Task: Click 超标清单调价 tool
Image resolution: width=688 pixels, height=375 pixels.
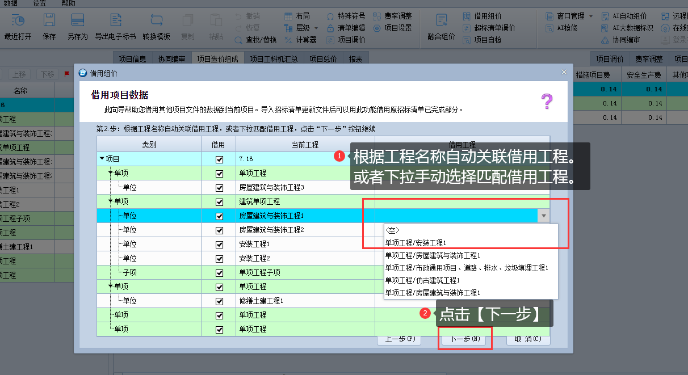Action: click(489, 28)
